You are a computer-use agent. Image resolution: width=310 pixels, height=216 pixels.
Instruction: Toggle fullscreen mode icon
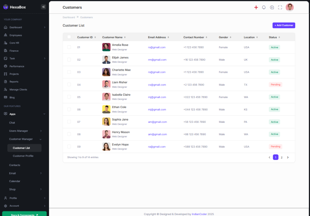(x=280, y=7)
